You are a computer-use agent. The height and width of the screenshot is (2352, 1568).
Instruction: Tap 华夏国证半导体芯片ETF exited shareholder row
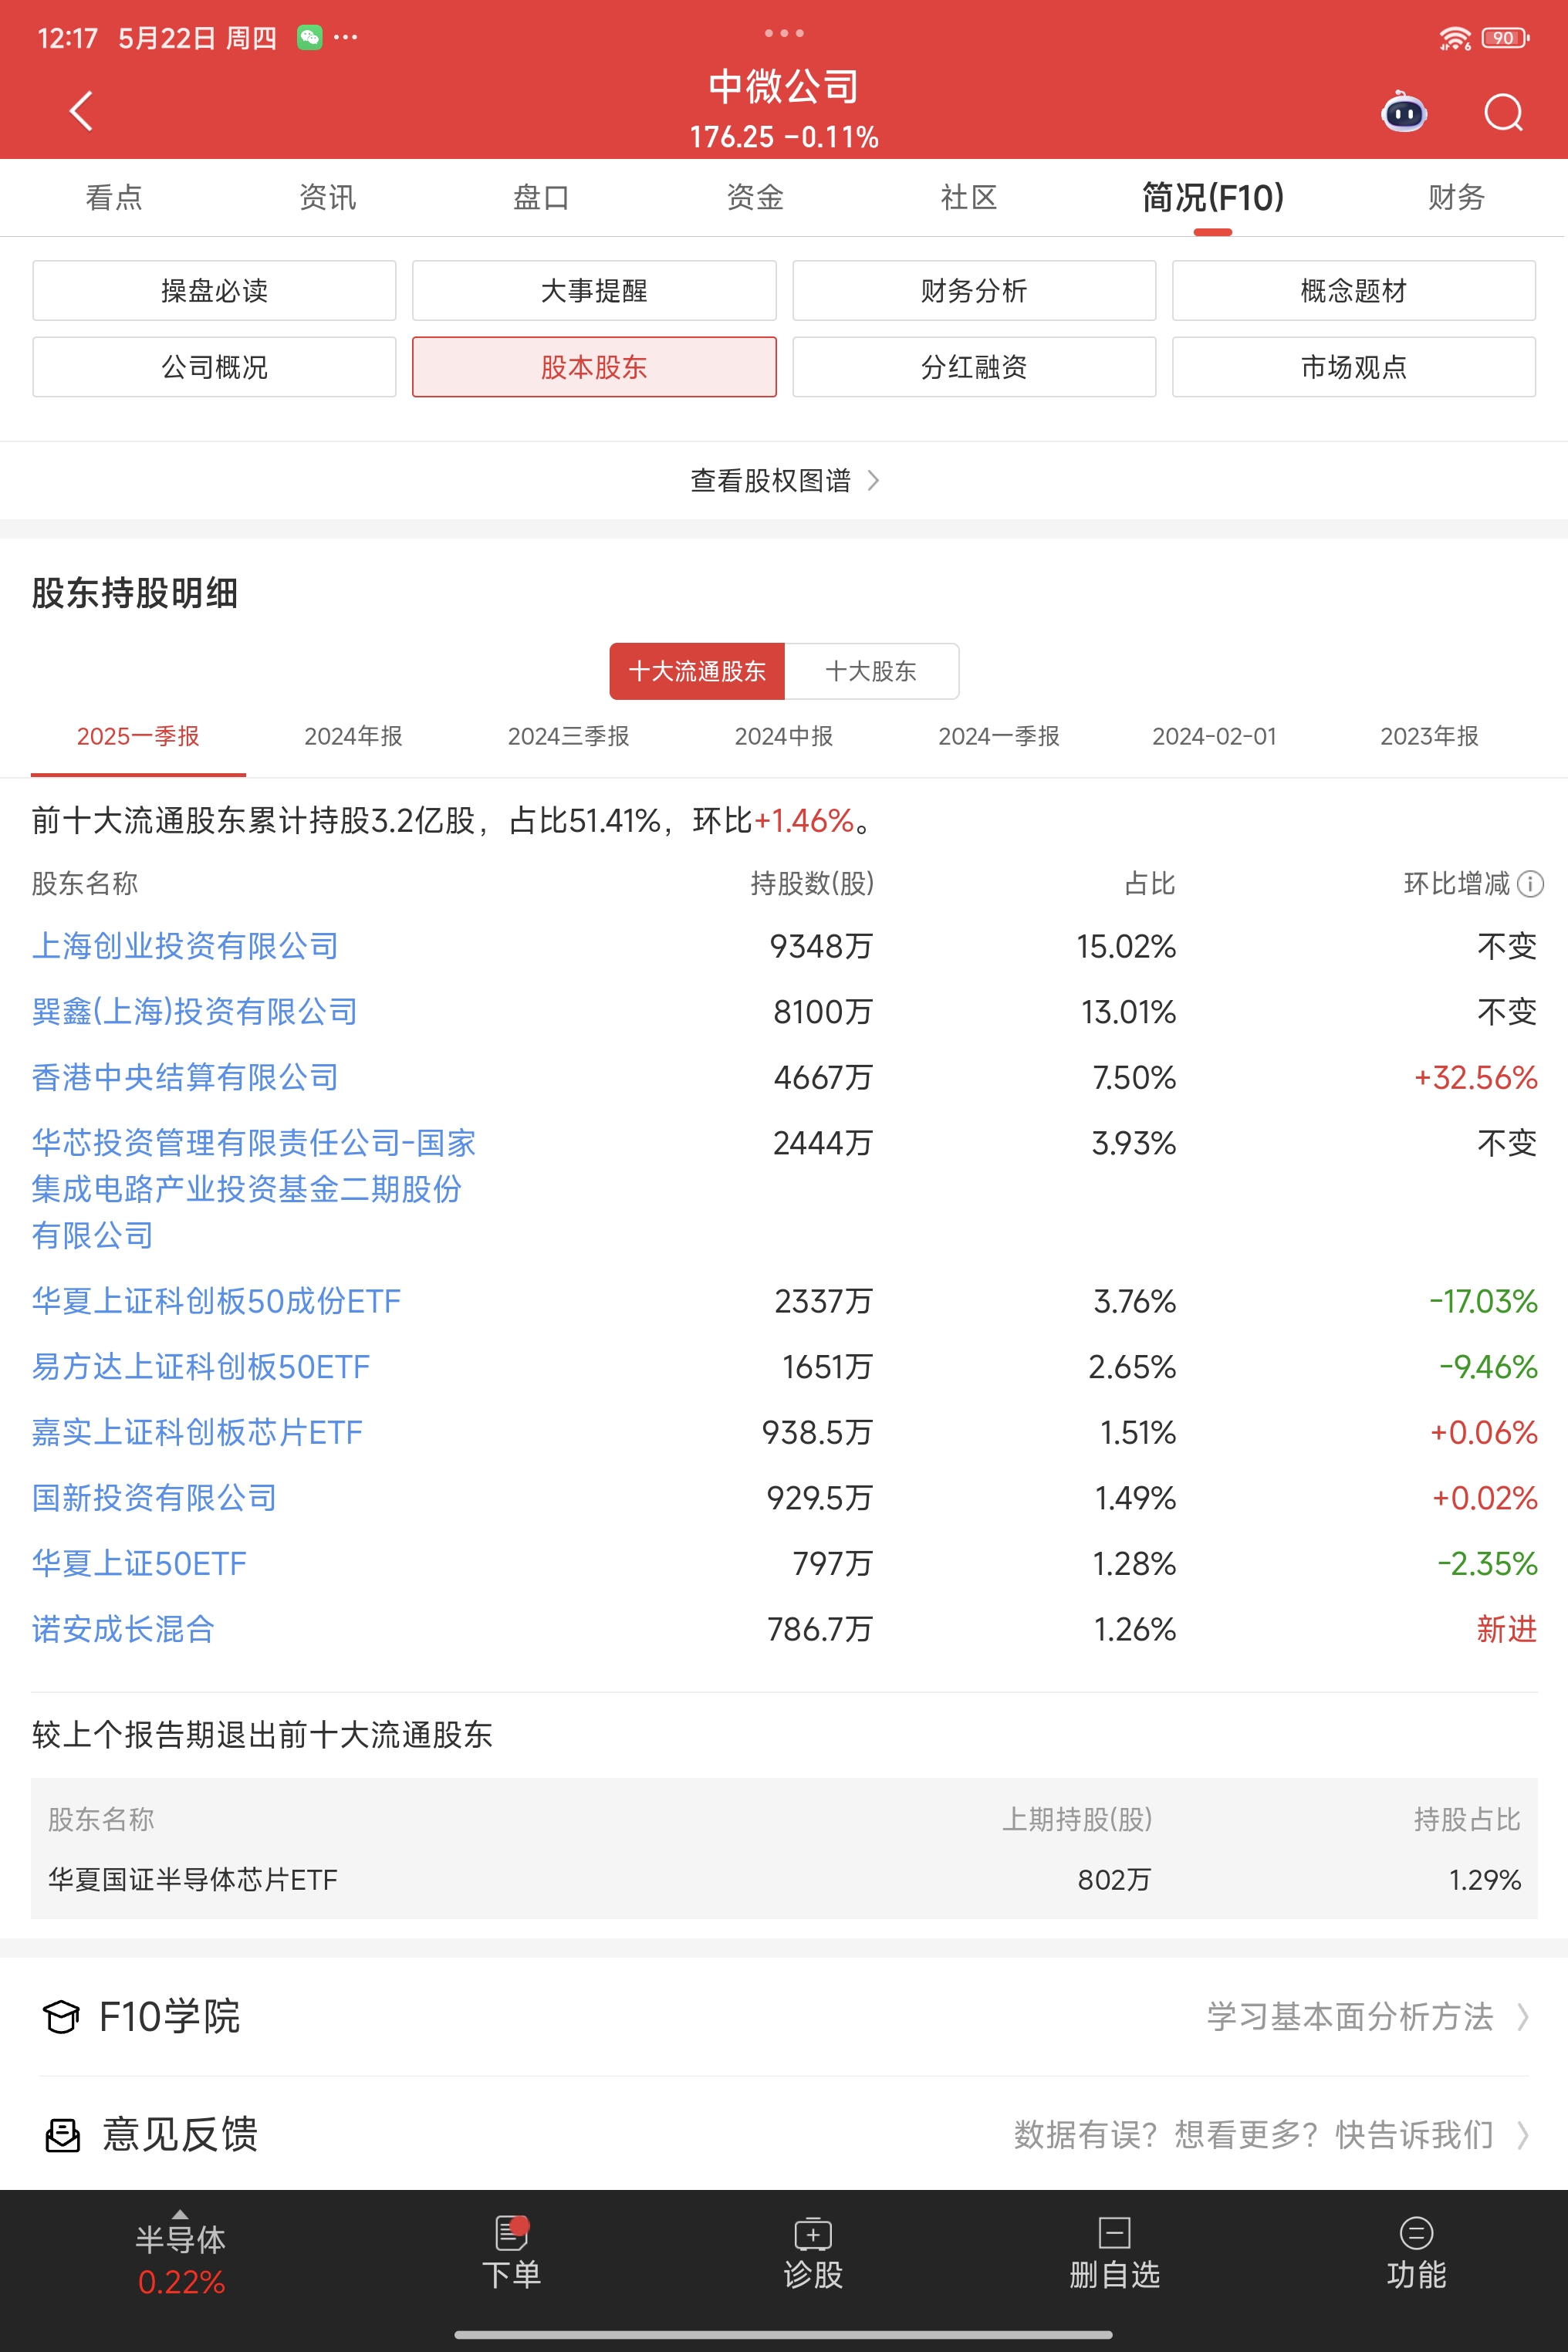tap(784, 1880)
